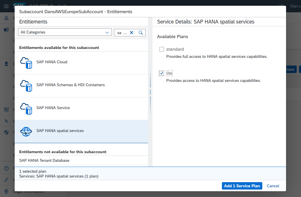Image resolution: width=301 pixels, height=197 pixels.
Task: Click SAP HANA Tenant Database entry
Action: pos(81,160)
